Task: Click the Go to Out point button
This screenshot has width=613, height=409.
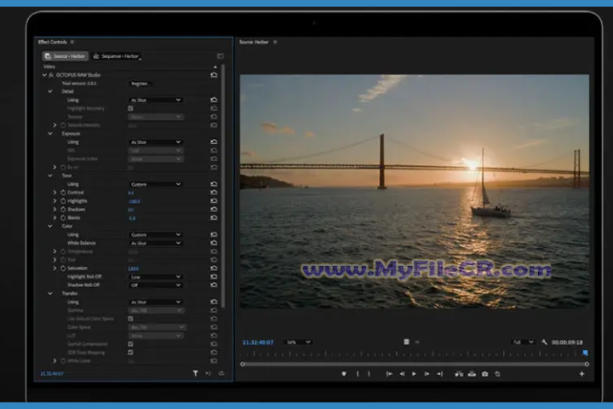Action: tap(440, 374)
